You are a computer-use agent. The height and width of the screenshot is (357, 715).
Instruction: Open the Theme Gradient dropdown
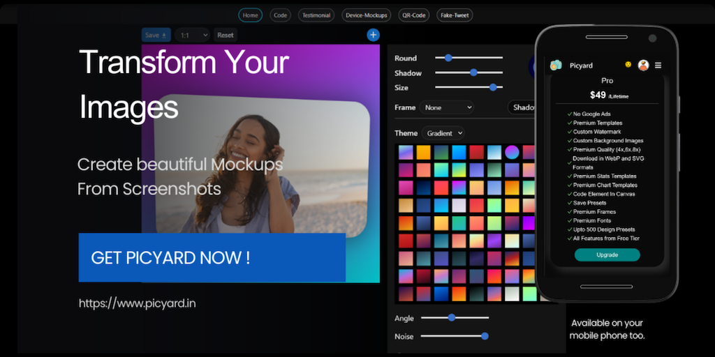pyautogui.click(x=443, y=133)
